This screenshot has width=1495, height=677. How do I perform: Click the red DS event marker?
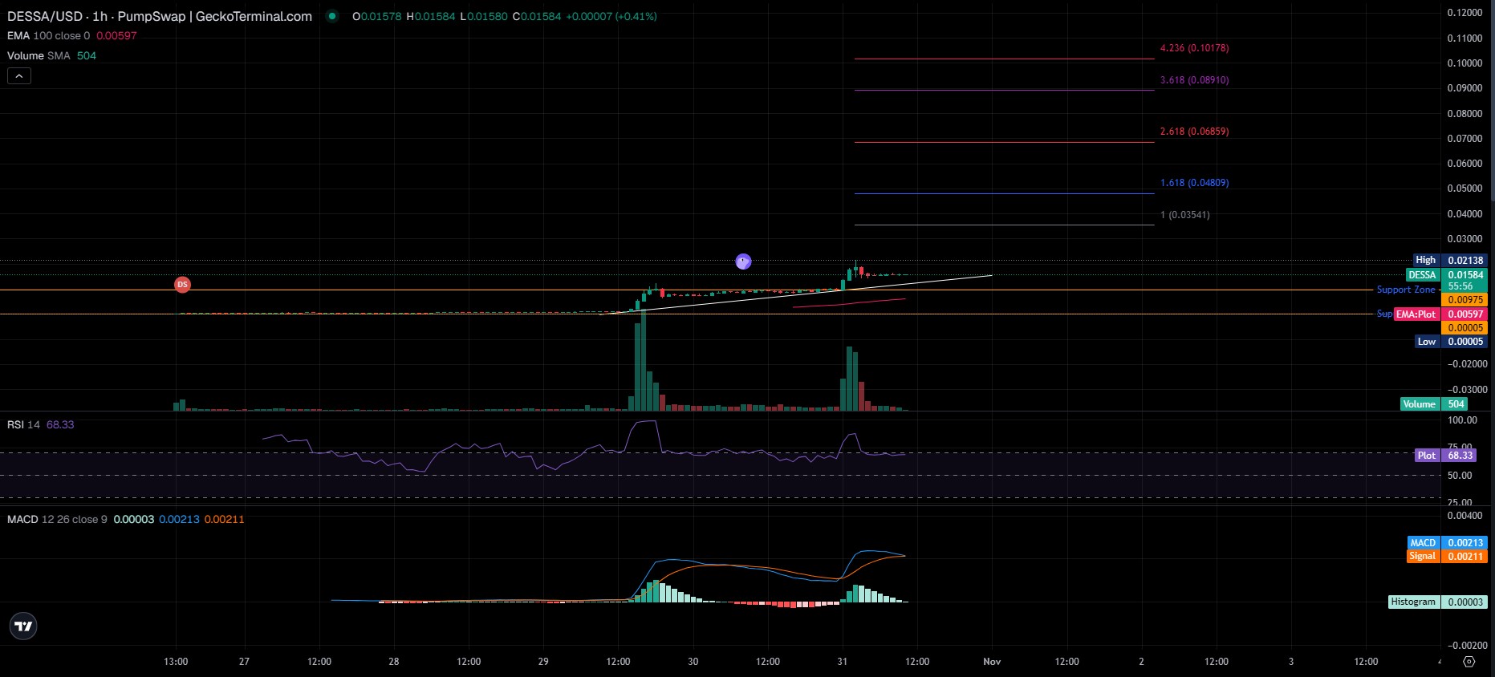pyautogui.click(x=182, y=285)
